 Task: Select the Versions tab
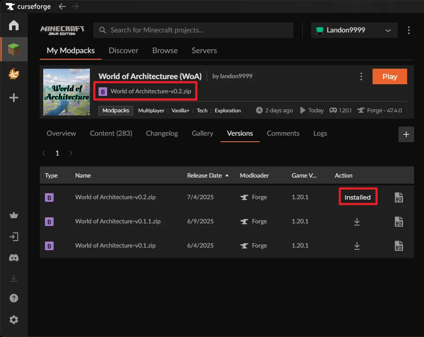(x=240, y=133)
